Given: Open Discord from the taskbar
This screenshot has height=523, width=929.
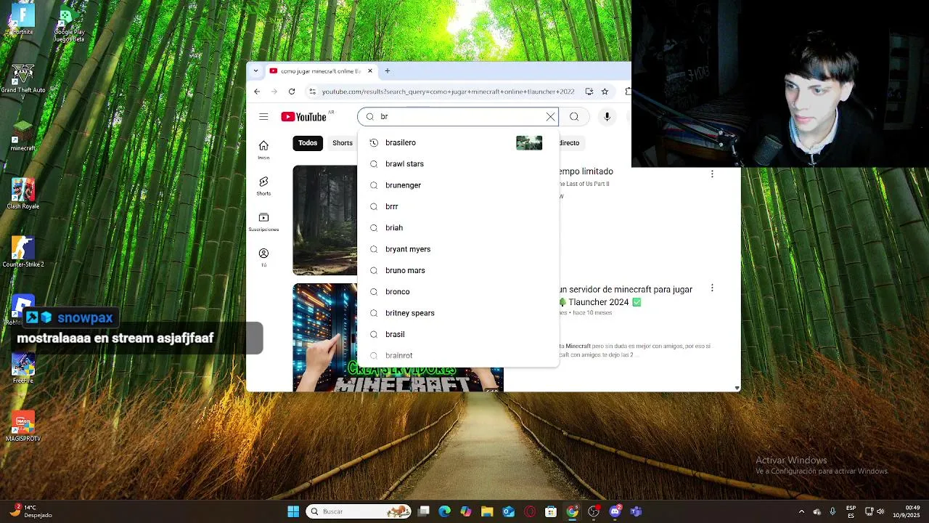Looking at the screenshot, I should [x=615, y=511].
